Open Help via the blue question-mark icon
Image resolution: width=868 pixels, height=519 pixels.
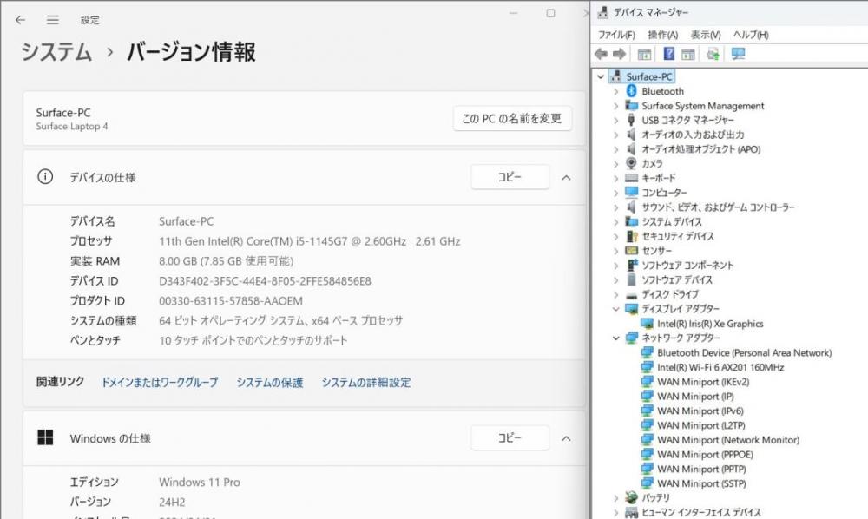pyautogui.click(x=668, y=54)
